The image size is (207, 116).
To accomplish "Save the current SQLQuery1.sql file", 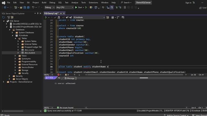I will pyautogui.click(x=25, y=7).
